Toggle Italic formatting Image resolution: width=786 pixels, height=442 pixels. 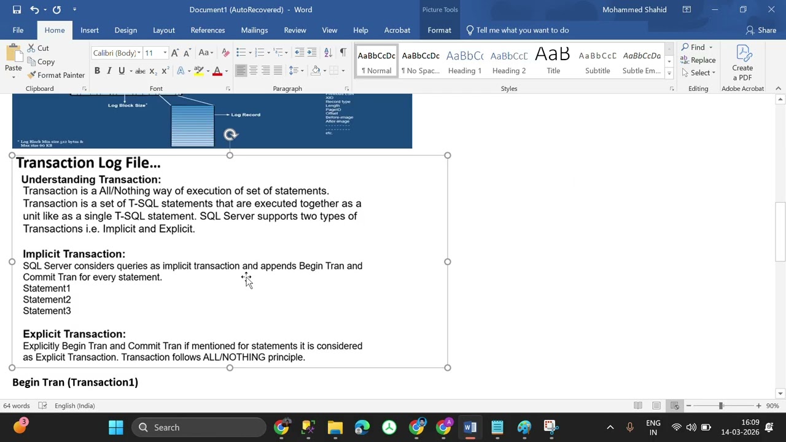pyautogui.click(x=109, y=71)
